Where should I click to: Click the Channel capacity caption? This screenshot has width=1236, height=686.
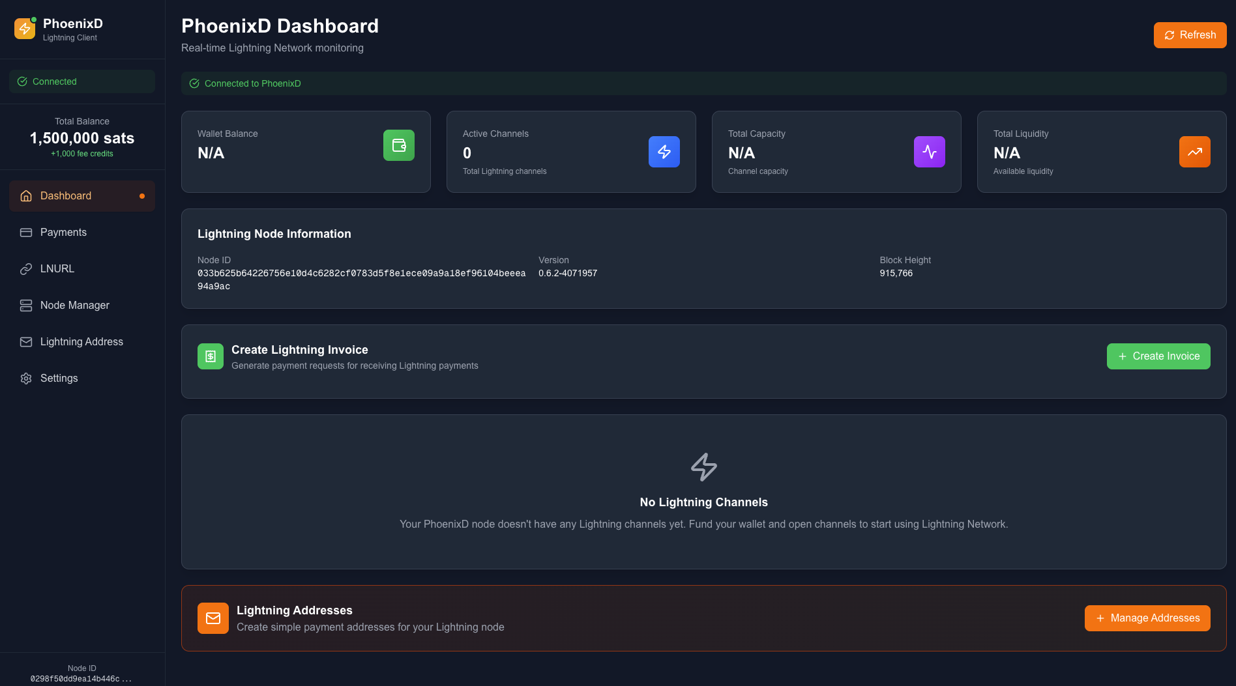(x=758, y=171)
